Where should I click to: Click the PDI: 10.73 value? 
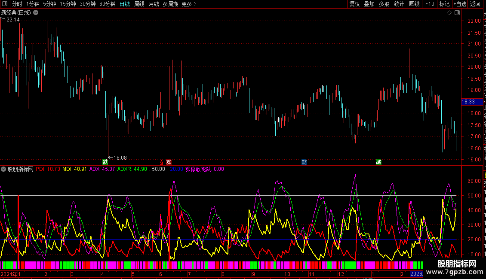[x=48, y=169]
